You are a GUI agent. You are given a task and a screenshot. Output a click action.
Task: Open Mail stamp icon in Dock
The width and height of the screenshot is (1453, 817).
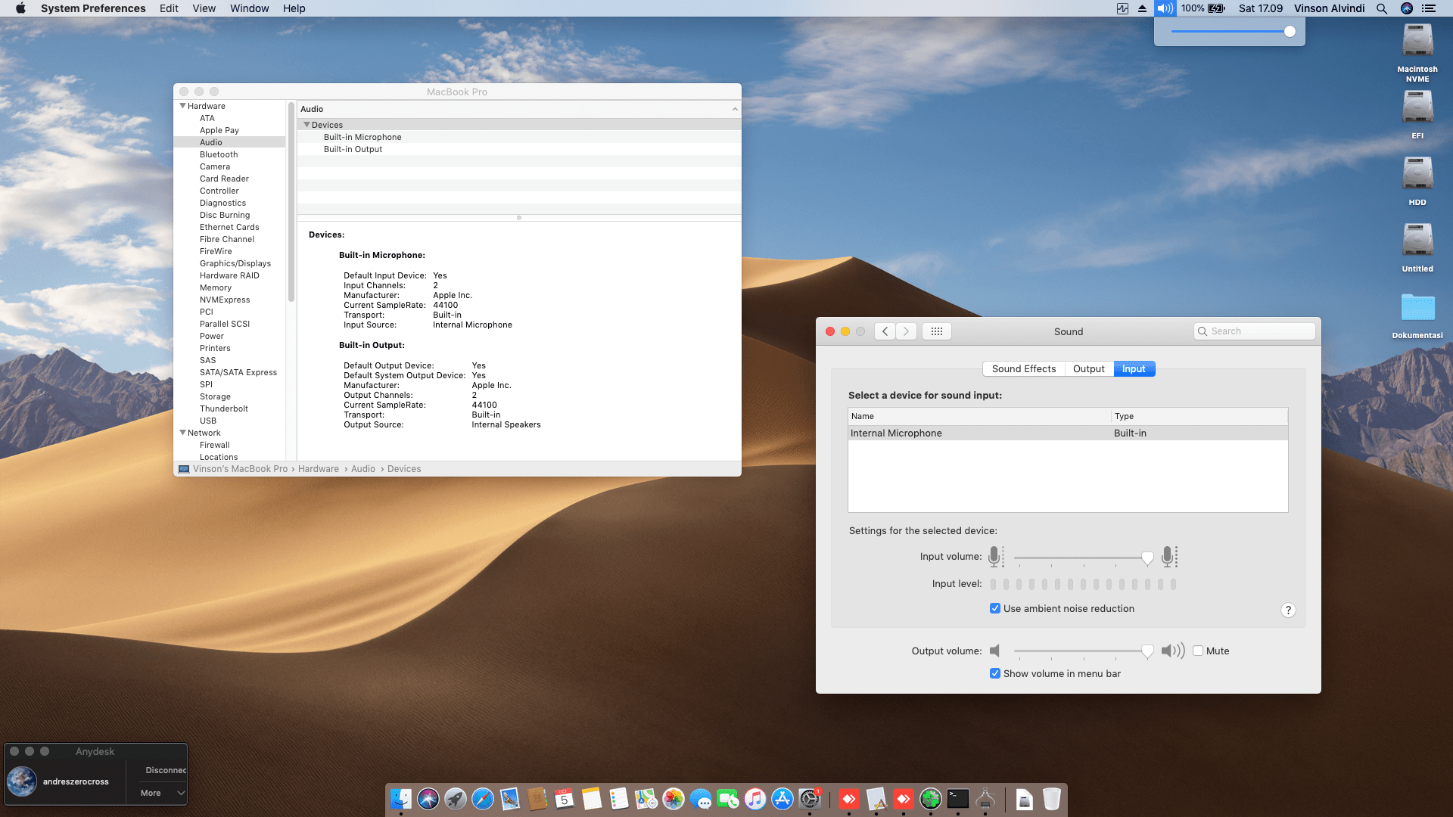[510, 799]
